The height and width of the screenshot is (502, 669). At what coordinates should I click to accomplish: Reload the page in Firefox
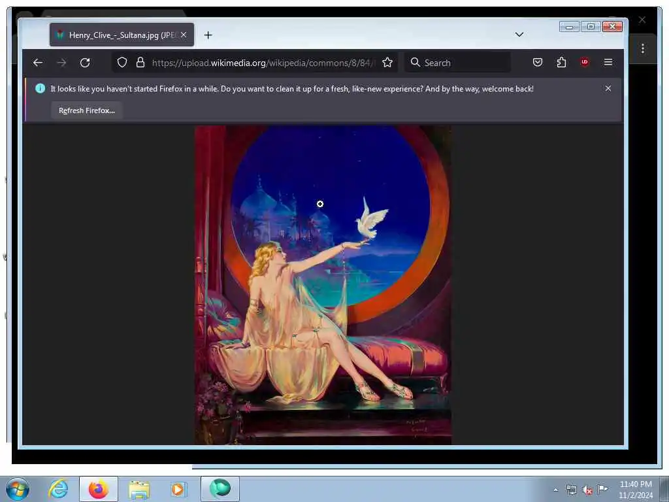click(x=85, y=63)
